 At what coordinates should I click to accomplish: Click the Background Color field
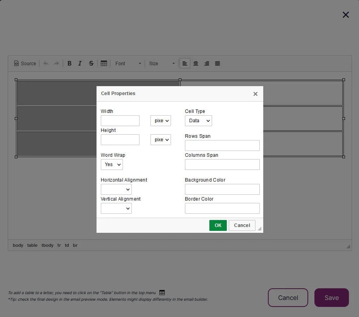pyautogui.click(x=222, y=189)
